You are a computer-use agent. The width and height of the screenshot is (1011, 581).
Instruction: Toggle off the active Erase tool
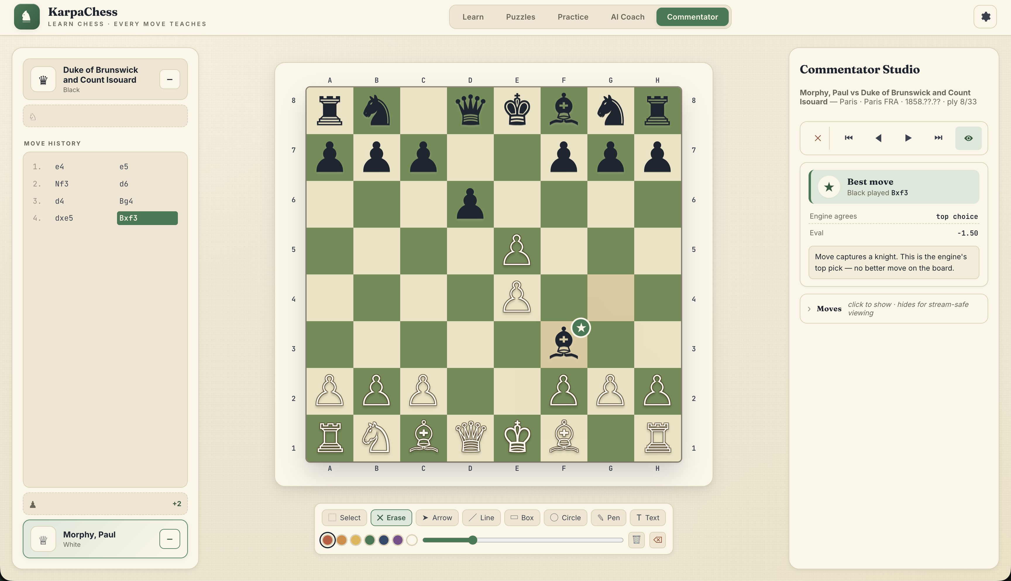point(391,517)
